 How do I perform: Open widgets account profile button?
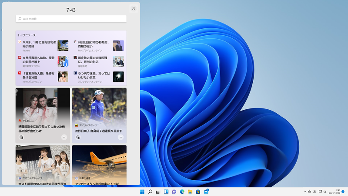[x=134, y=9]
